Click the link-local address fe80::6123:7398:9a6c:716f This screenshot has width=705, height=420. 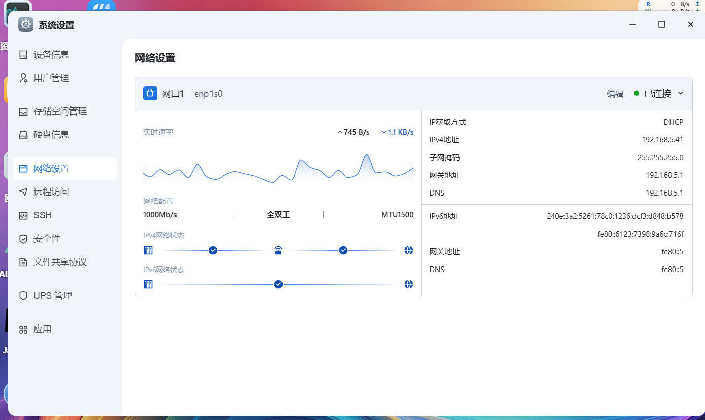click(641, 234)
